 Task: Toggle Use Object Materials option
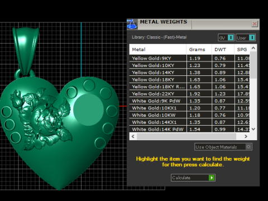[223, 147]
